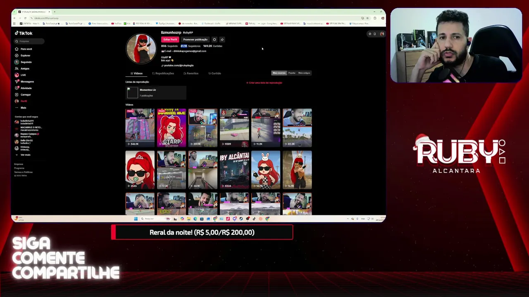
Task: Click the browser reload button
Action: 25,18
